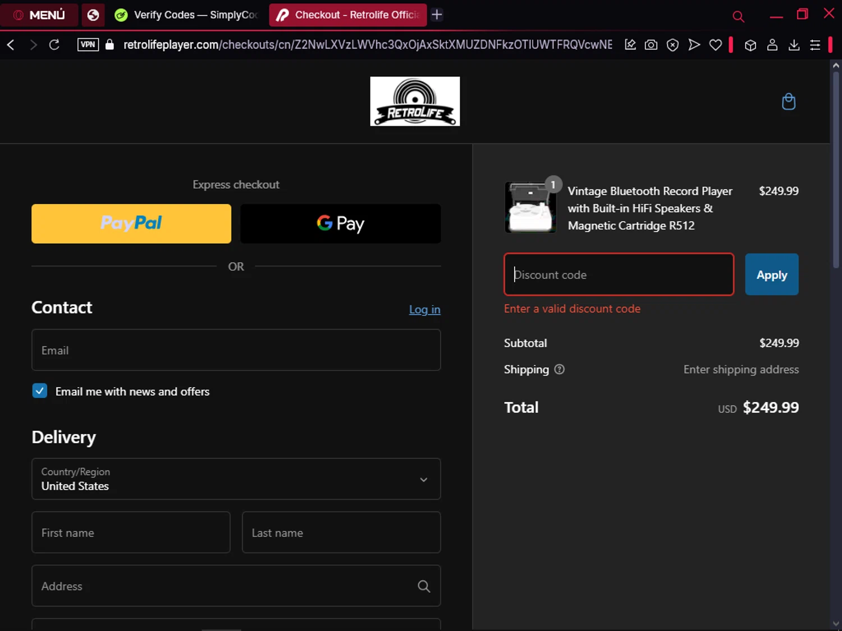842x631 pixels.
Task: Go back with the back arrow
Action: tap(11, 45)
